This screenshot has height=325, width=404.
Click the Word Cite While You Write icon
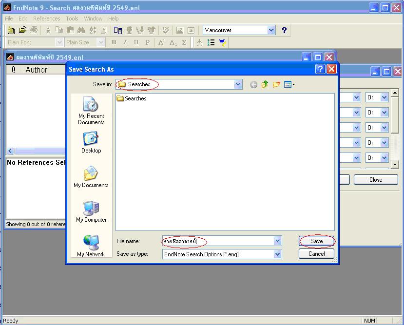[222, 42]
